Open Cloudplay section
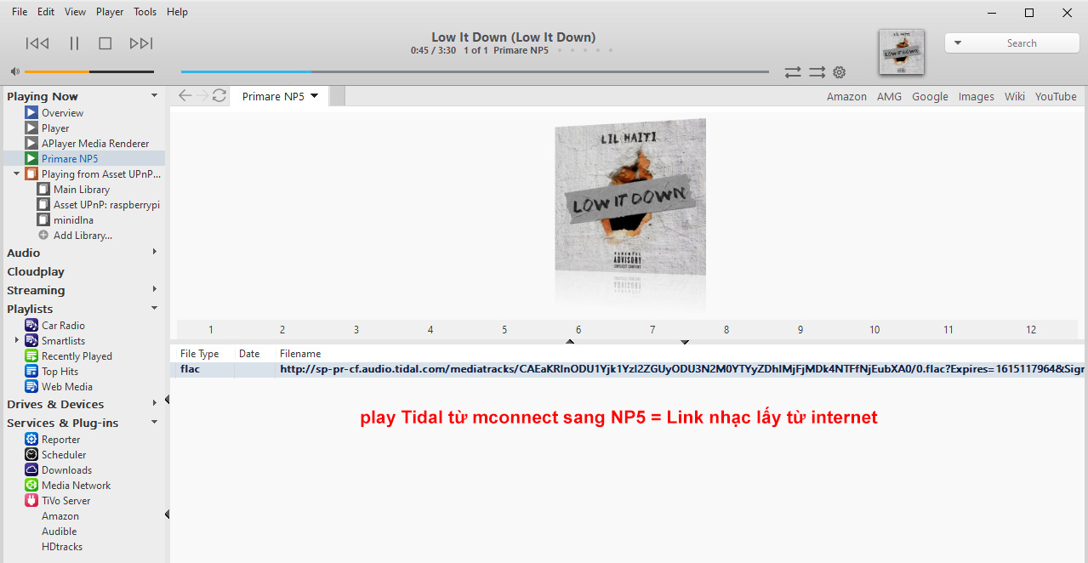The width and height of the screenshot is (1088, 563). 36,272
